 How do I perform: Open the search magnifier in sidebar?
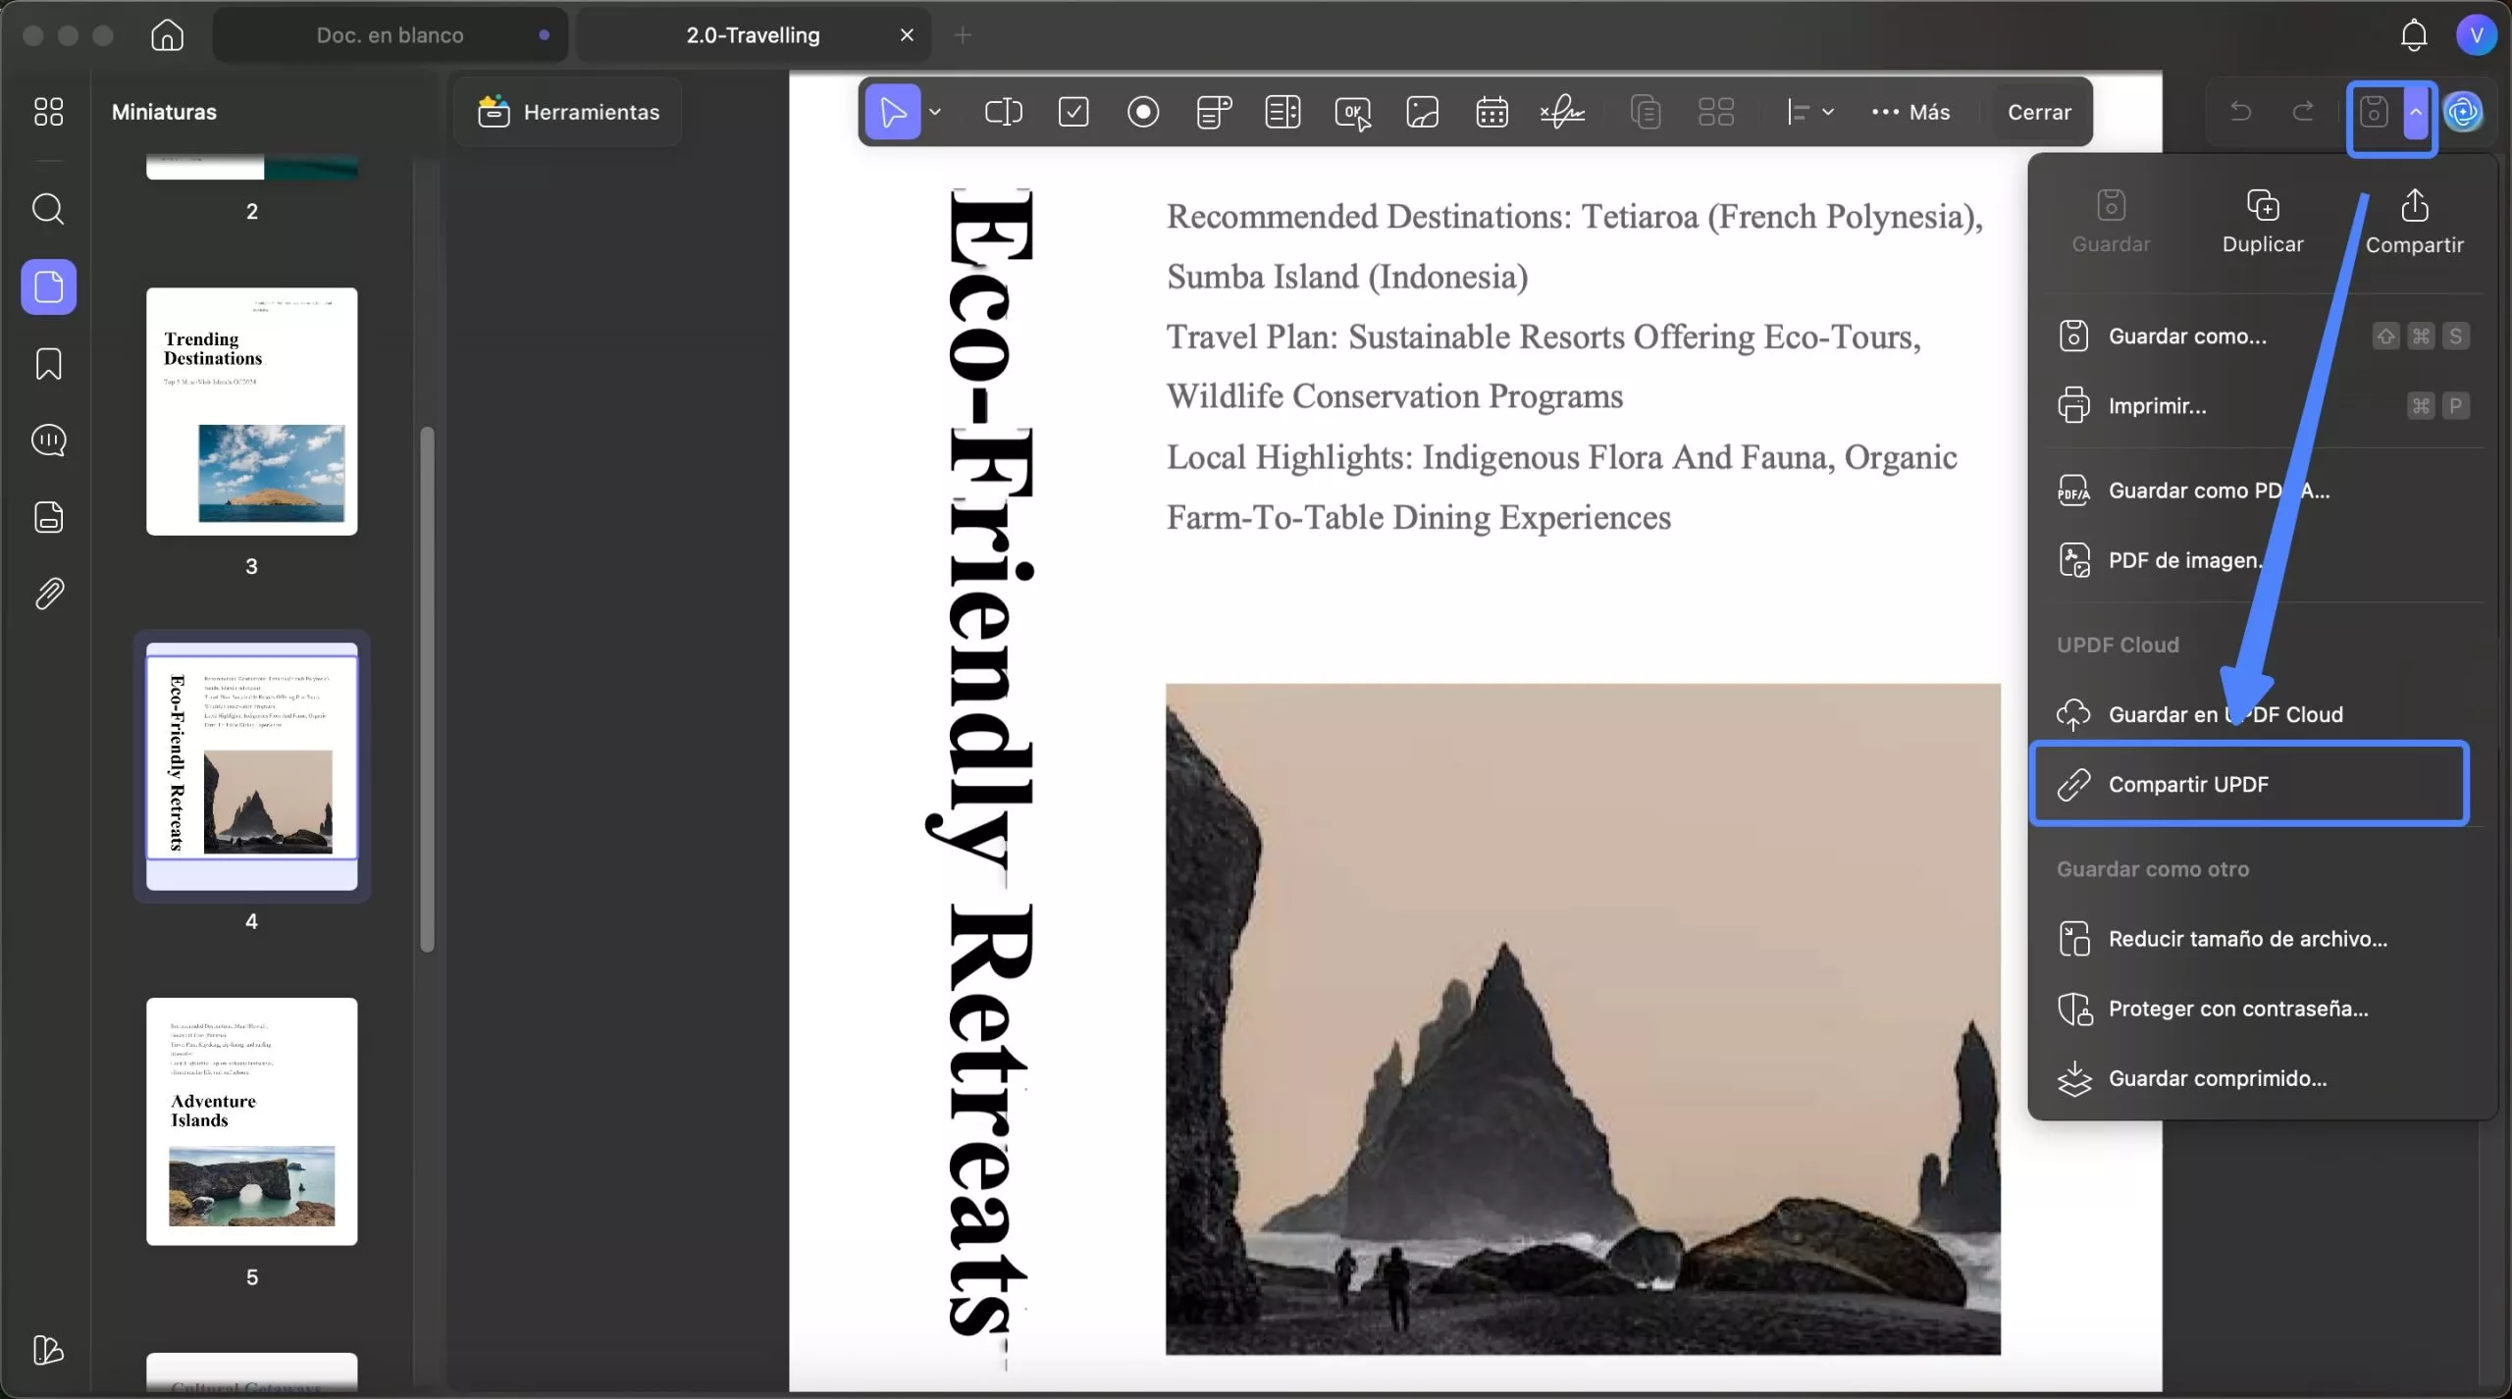point(48,209)
